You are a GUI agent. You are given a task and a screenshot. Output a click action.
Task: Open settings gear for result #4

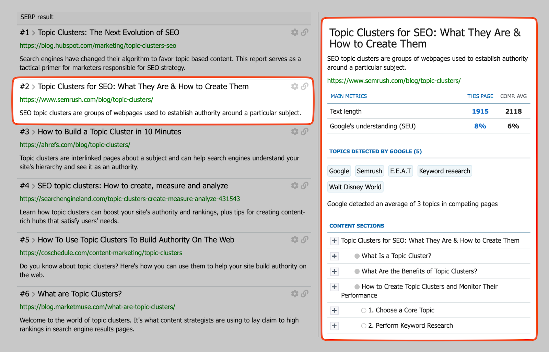pos(294,186)
